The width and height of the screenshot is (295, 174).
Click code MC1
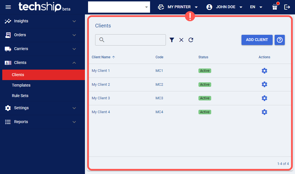(x=159, y=71)
